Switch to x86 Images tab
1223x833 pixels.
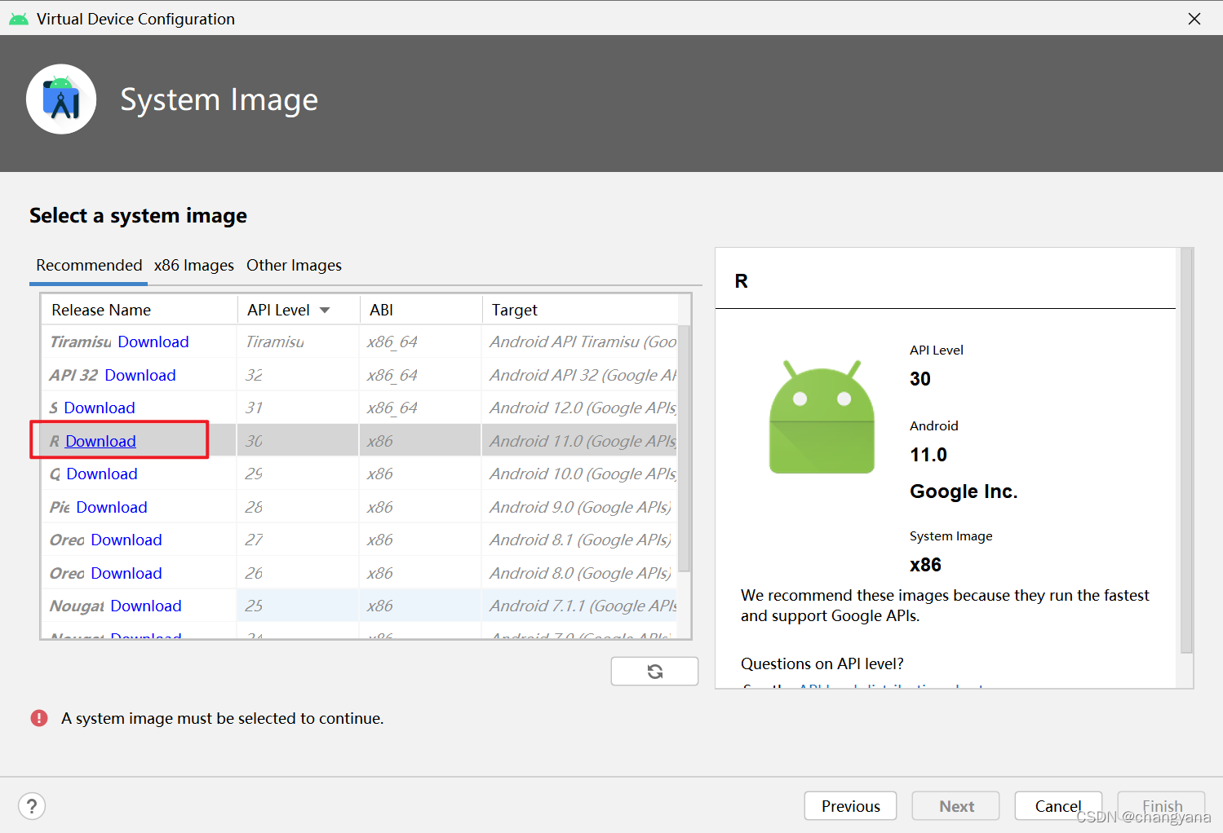pos(194,265)
